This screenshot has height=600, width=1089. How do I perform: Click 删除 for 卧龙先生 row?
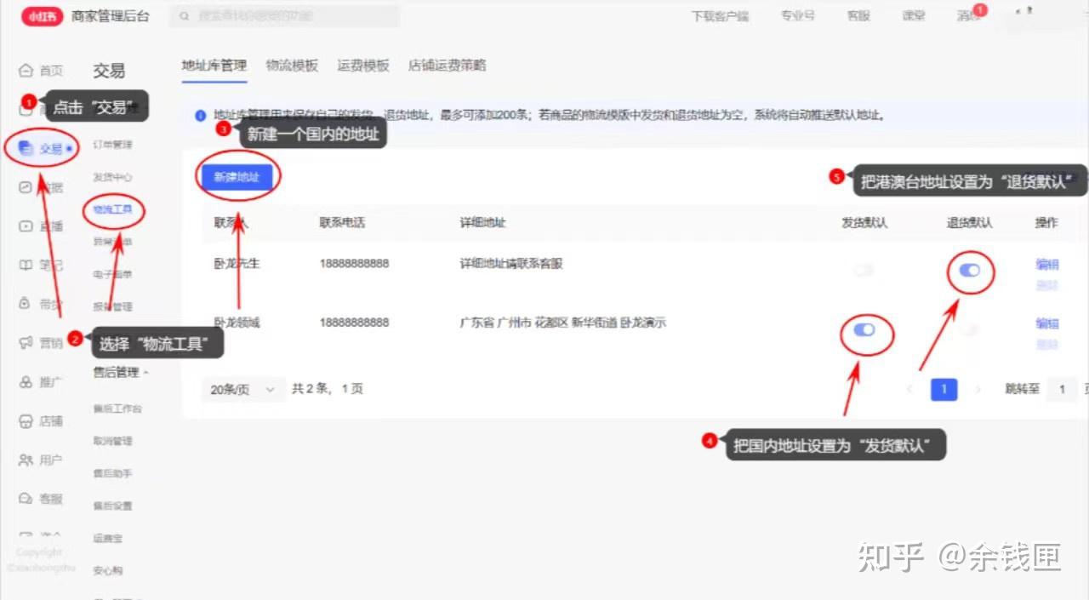click(1047, 286)
